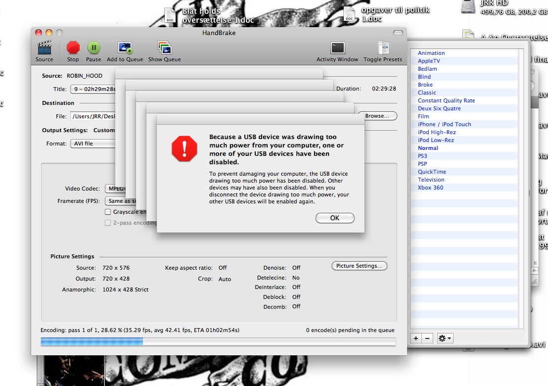Select the iPod High-Rez preset
Screen dimensions: 548x386
point(437,132)
